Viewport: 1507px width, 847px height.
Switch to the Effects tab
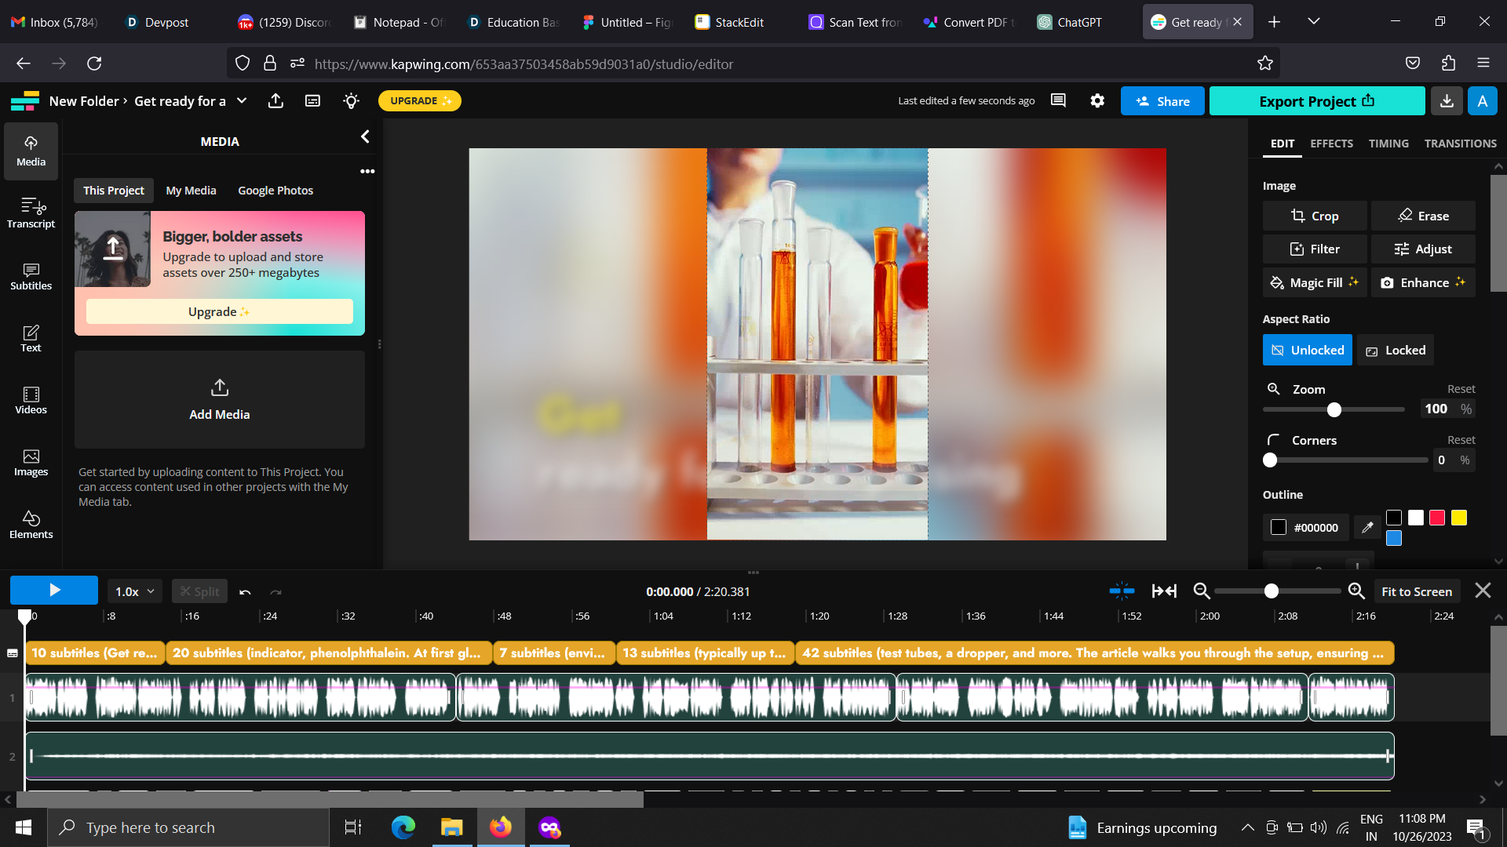[1331, 144]
